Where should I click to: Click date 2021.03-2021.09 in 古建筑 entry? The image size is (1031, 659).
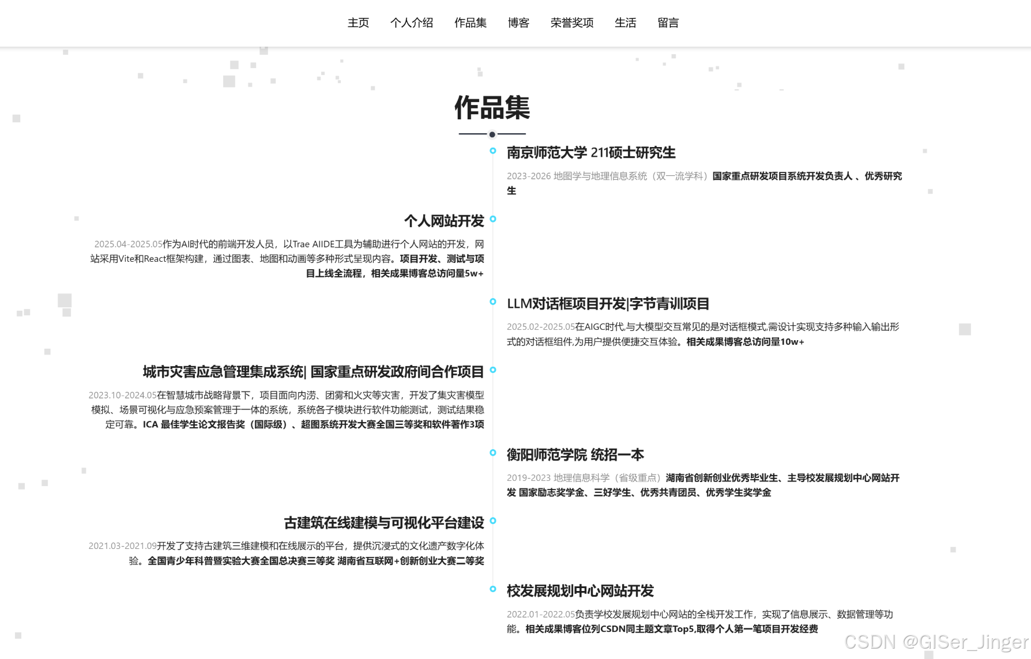(x=122, y=546)
